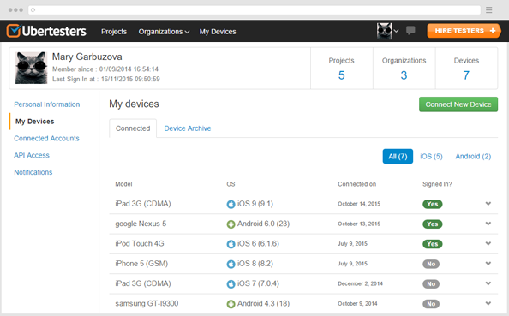Expand the iPod Touch 4G row chevron
Viewport: 509px width, 316px height.
(x=488, y=244)
